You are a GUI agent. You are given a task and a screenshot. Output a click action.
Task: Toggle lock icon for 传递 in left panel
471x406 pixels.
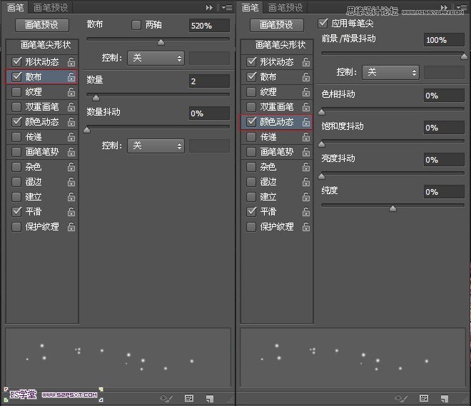point(71,137)
